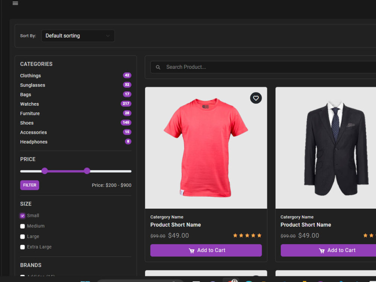376x282 pixels.
Task: Click the cart icon in the red t-shirt card's Add to Cart button
Action: coord(191,250)
